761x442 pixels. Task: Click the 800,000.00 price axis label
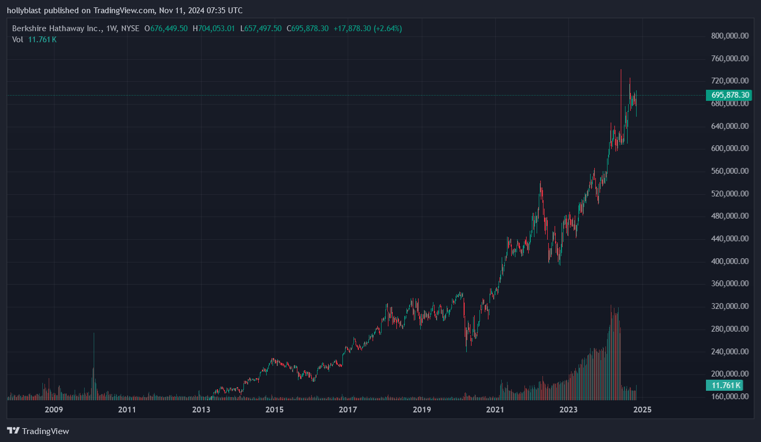pos(730,36)
